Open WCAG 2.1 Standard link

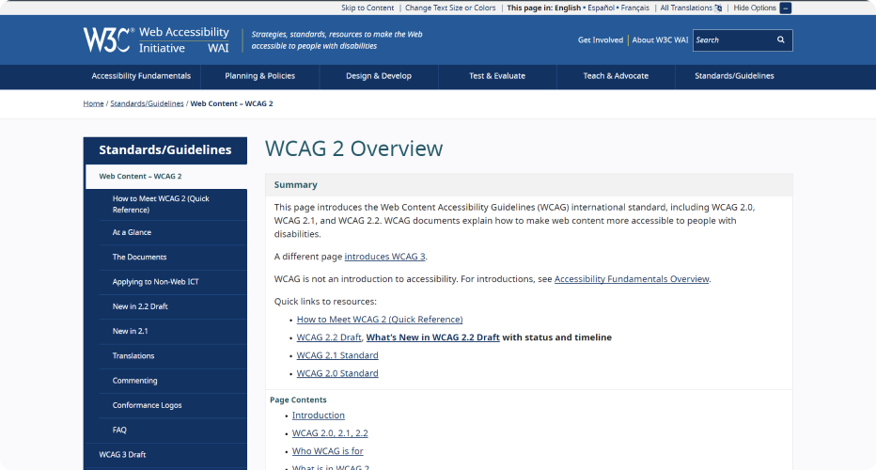coord(337,355)
